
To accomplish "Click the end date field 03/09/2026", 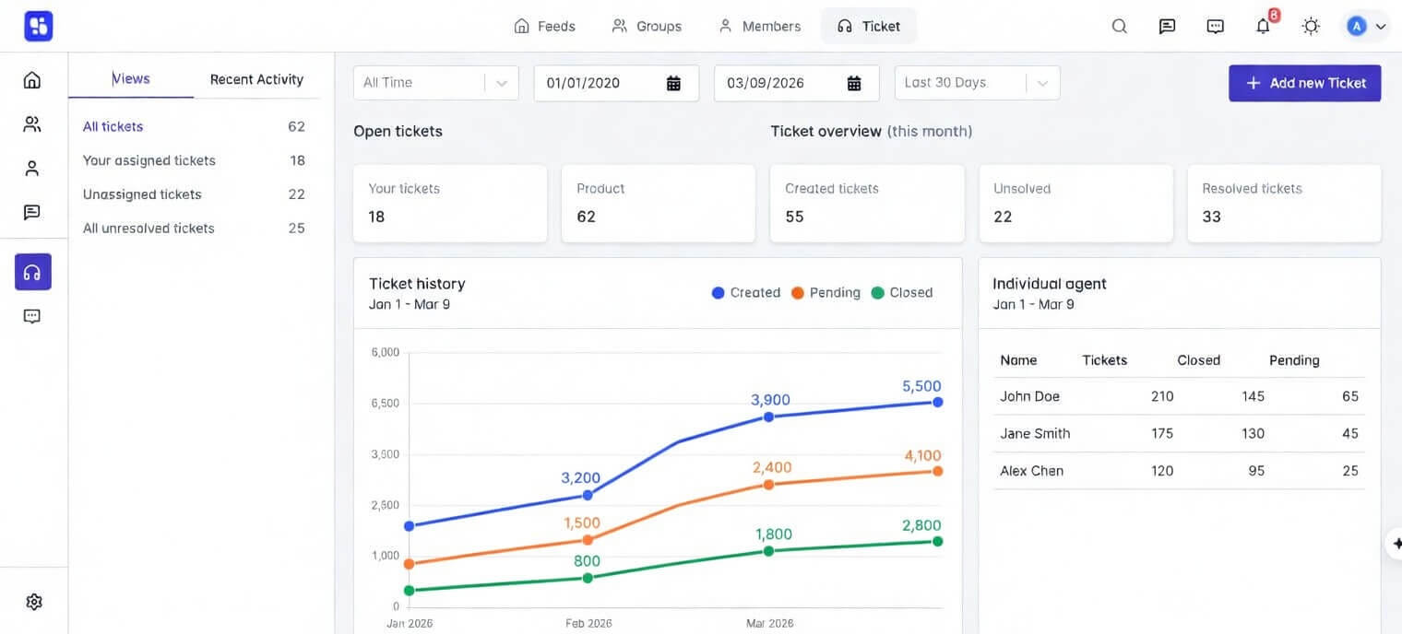I will (797, 83).
